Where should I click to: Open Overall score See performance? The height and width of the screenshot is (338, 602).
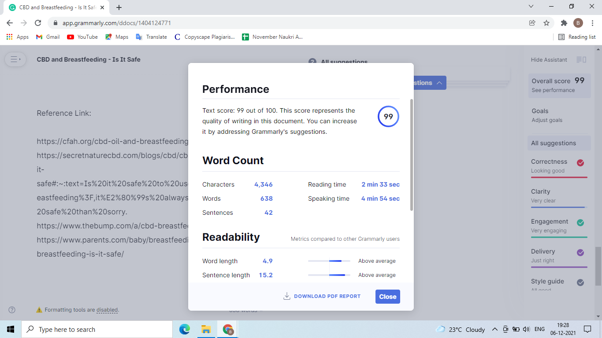click(x=559, y=85)
